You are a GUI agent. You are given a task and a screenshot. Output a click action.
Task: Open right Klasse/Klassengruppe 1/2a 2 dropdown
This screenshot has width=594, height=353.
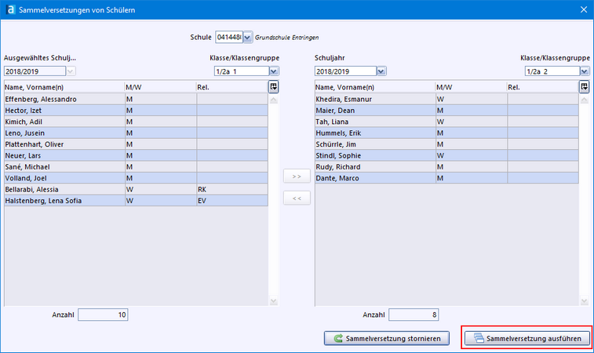(x=584, y=71)
